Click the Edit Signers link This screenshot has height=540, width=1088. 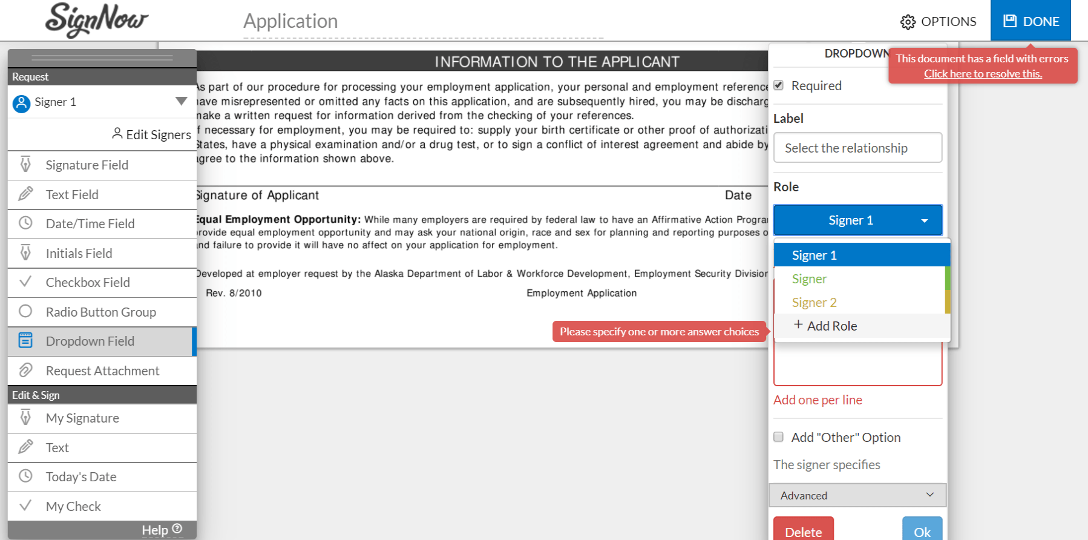[152, 134]
